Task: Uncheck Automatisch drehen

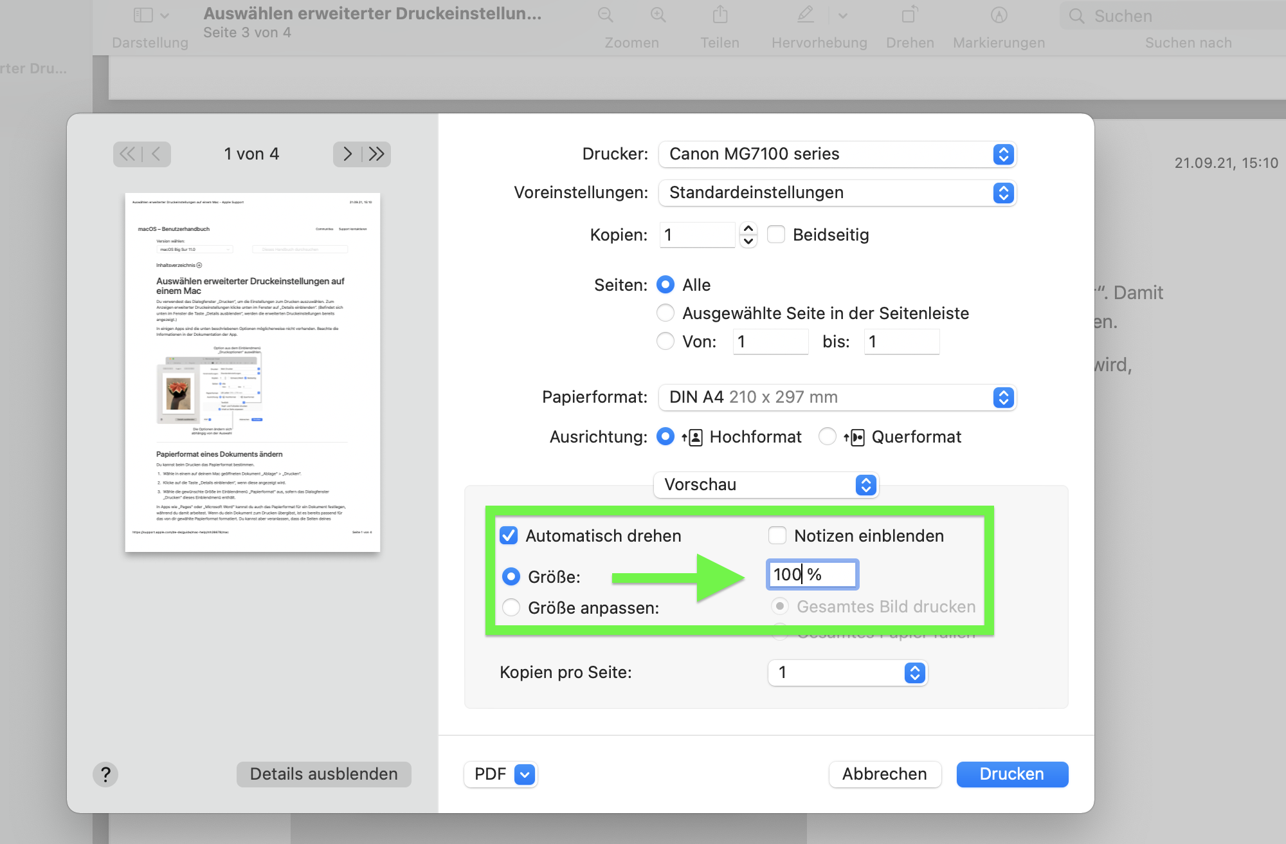Action: click(509, 536)
